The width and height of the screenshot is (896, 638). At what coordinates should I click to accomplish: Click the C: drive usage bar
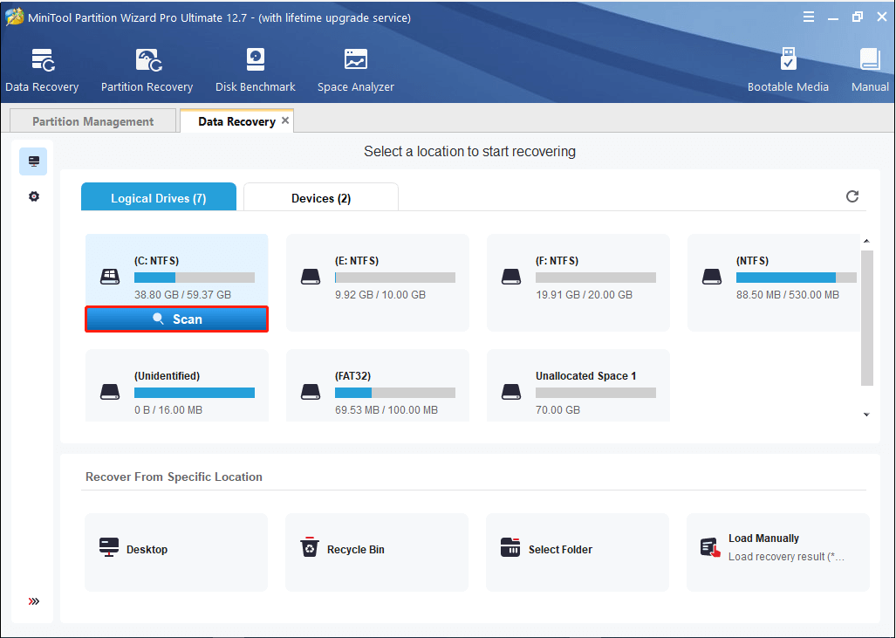195,278
